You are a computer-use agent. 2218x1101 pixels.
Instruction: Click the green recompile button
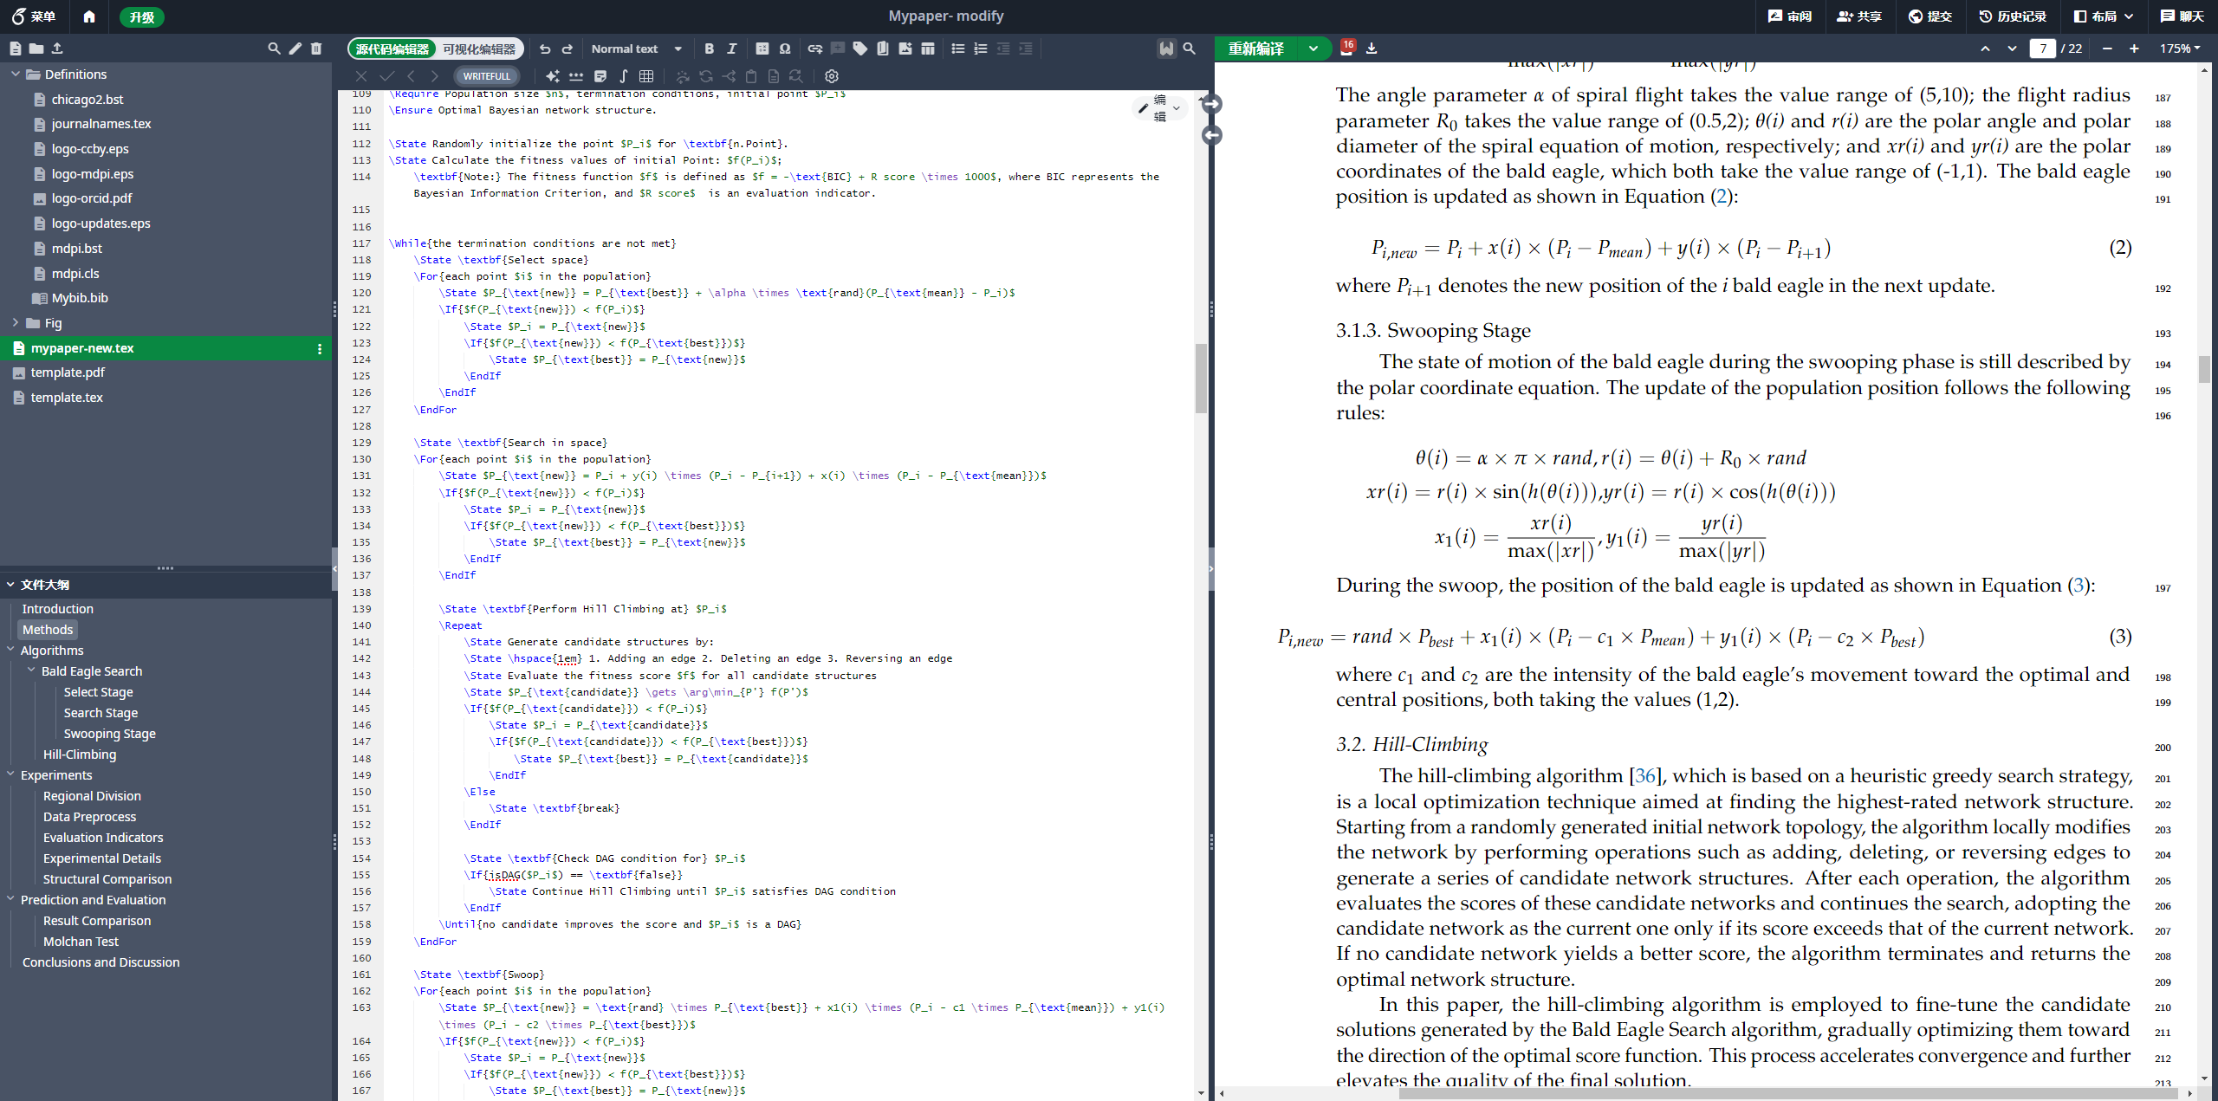click(1256, 49)
